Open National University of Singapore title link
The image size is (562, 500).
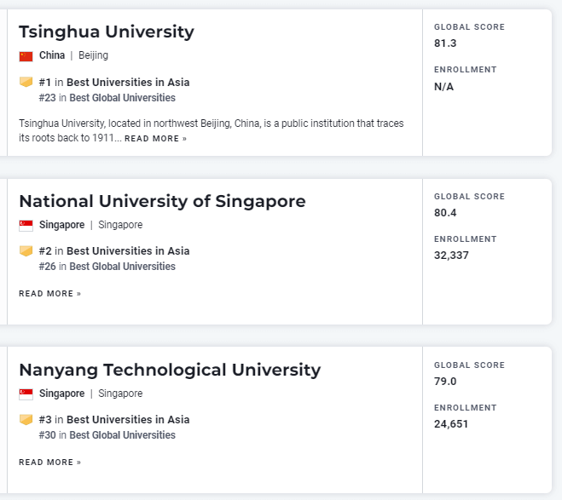(x=162, y=202)
